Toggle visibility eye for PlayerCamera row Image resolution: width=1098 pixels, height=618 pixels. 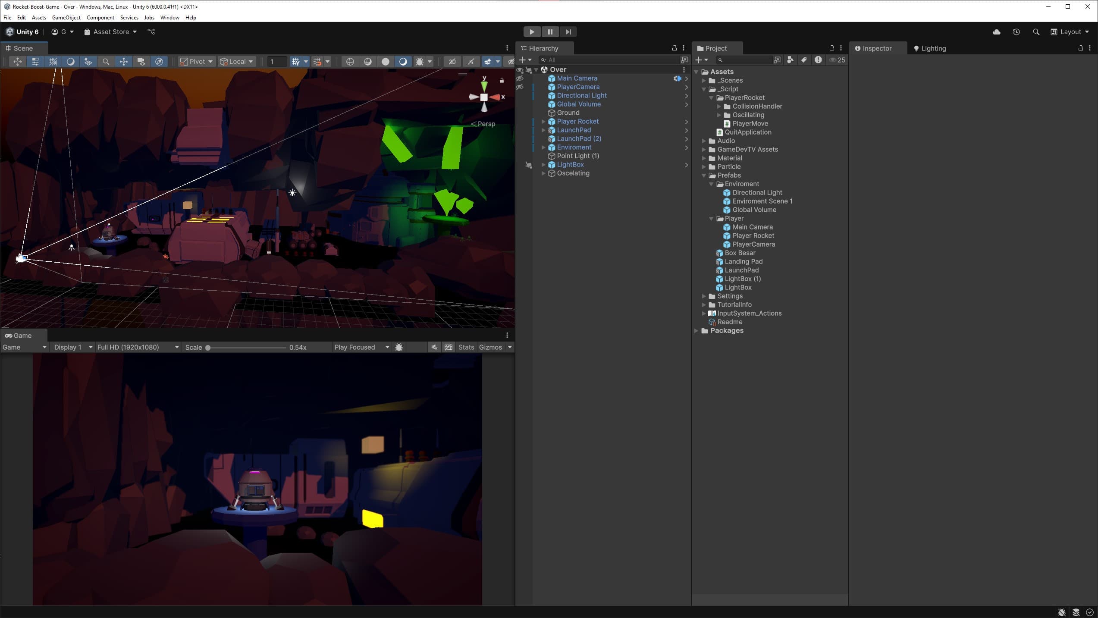[x=520, y=87]
